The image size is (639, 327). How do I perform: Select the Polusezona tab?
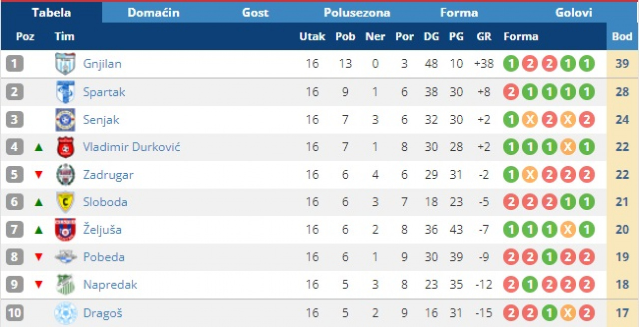[x=357, y=12]
